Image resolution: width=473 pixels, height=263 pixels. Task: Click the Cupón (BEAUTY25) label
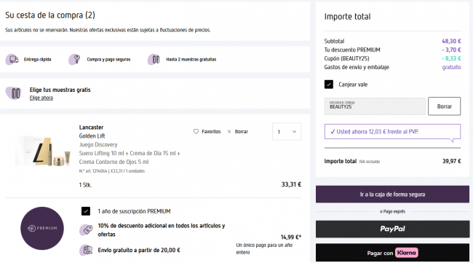346,58
